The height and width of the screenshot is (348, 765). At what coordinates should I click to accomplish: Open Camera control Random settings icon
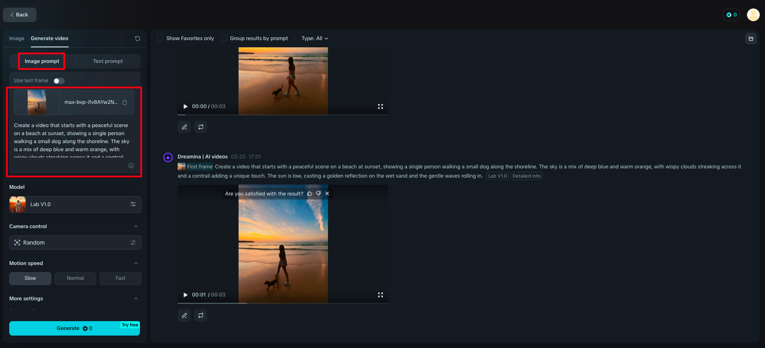point(133,243)
